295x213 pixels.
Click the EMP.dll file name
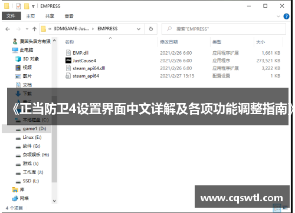[81, 53]
